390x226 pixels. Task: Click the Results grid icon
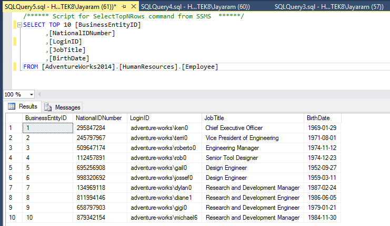12,106
